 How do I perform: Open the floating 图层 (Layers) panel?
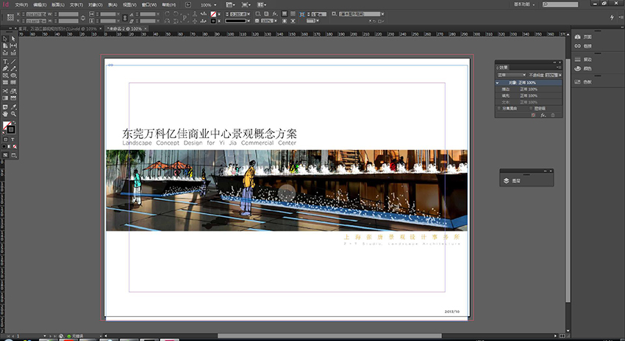pyautogui.click(x=512, y=181)
